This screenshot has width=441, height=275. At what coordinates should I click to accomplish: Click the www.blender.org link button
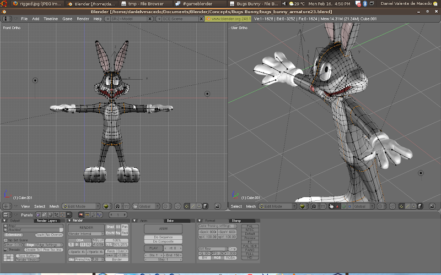click(x=228, y=19)
